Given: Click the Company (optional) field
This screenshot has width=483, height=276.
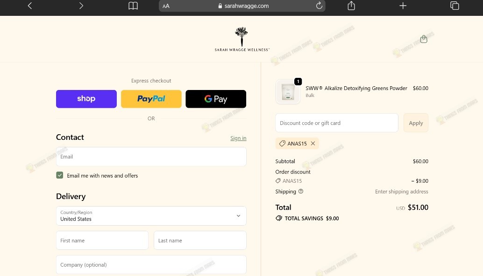Looking at the screenshot, I should (151, 265).
